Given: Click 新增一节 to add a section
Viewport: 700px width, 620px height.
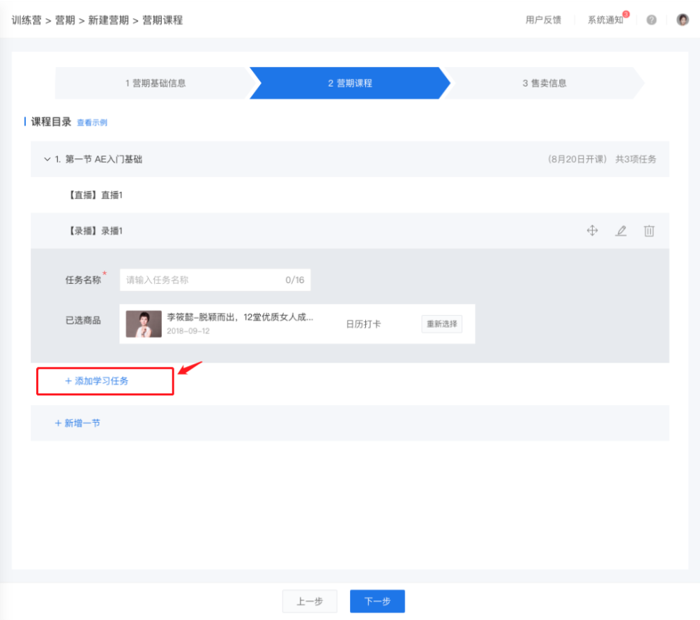Looking at the screenshot, I should pyautogui.click(x=77, y=423).
